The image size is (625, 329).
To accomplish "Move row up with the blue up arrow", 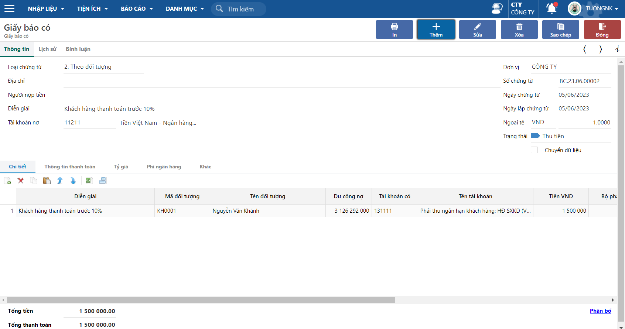I will (x=60, y=181).
